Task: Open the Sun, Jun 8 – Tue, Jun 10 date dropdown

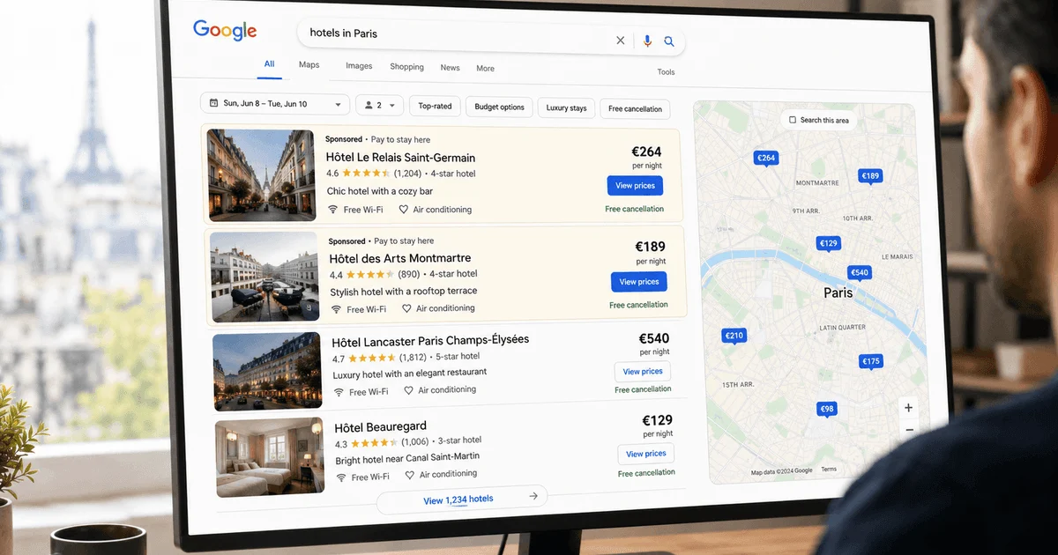Action: 275,104
